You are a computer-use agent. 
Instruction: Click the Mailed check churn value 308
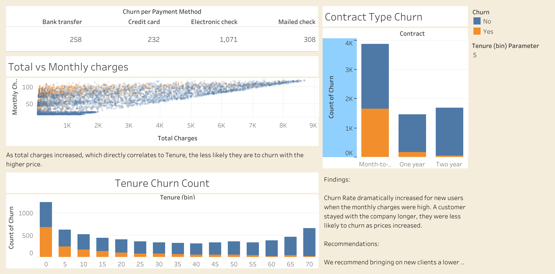(309, 40)
